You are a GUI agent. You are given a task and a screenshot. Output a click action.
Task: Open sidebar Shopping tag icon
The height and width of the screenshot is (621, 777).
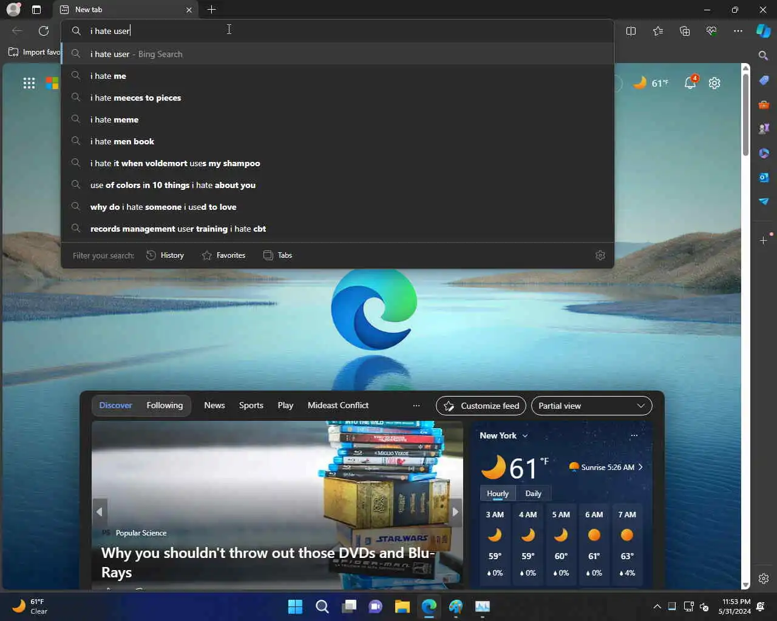[x=764, y=80]
